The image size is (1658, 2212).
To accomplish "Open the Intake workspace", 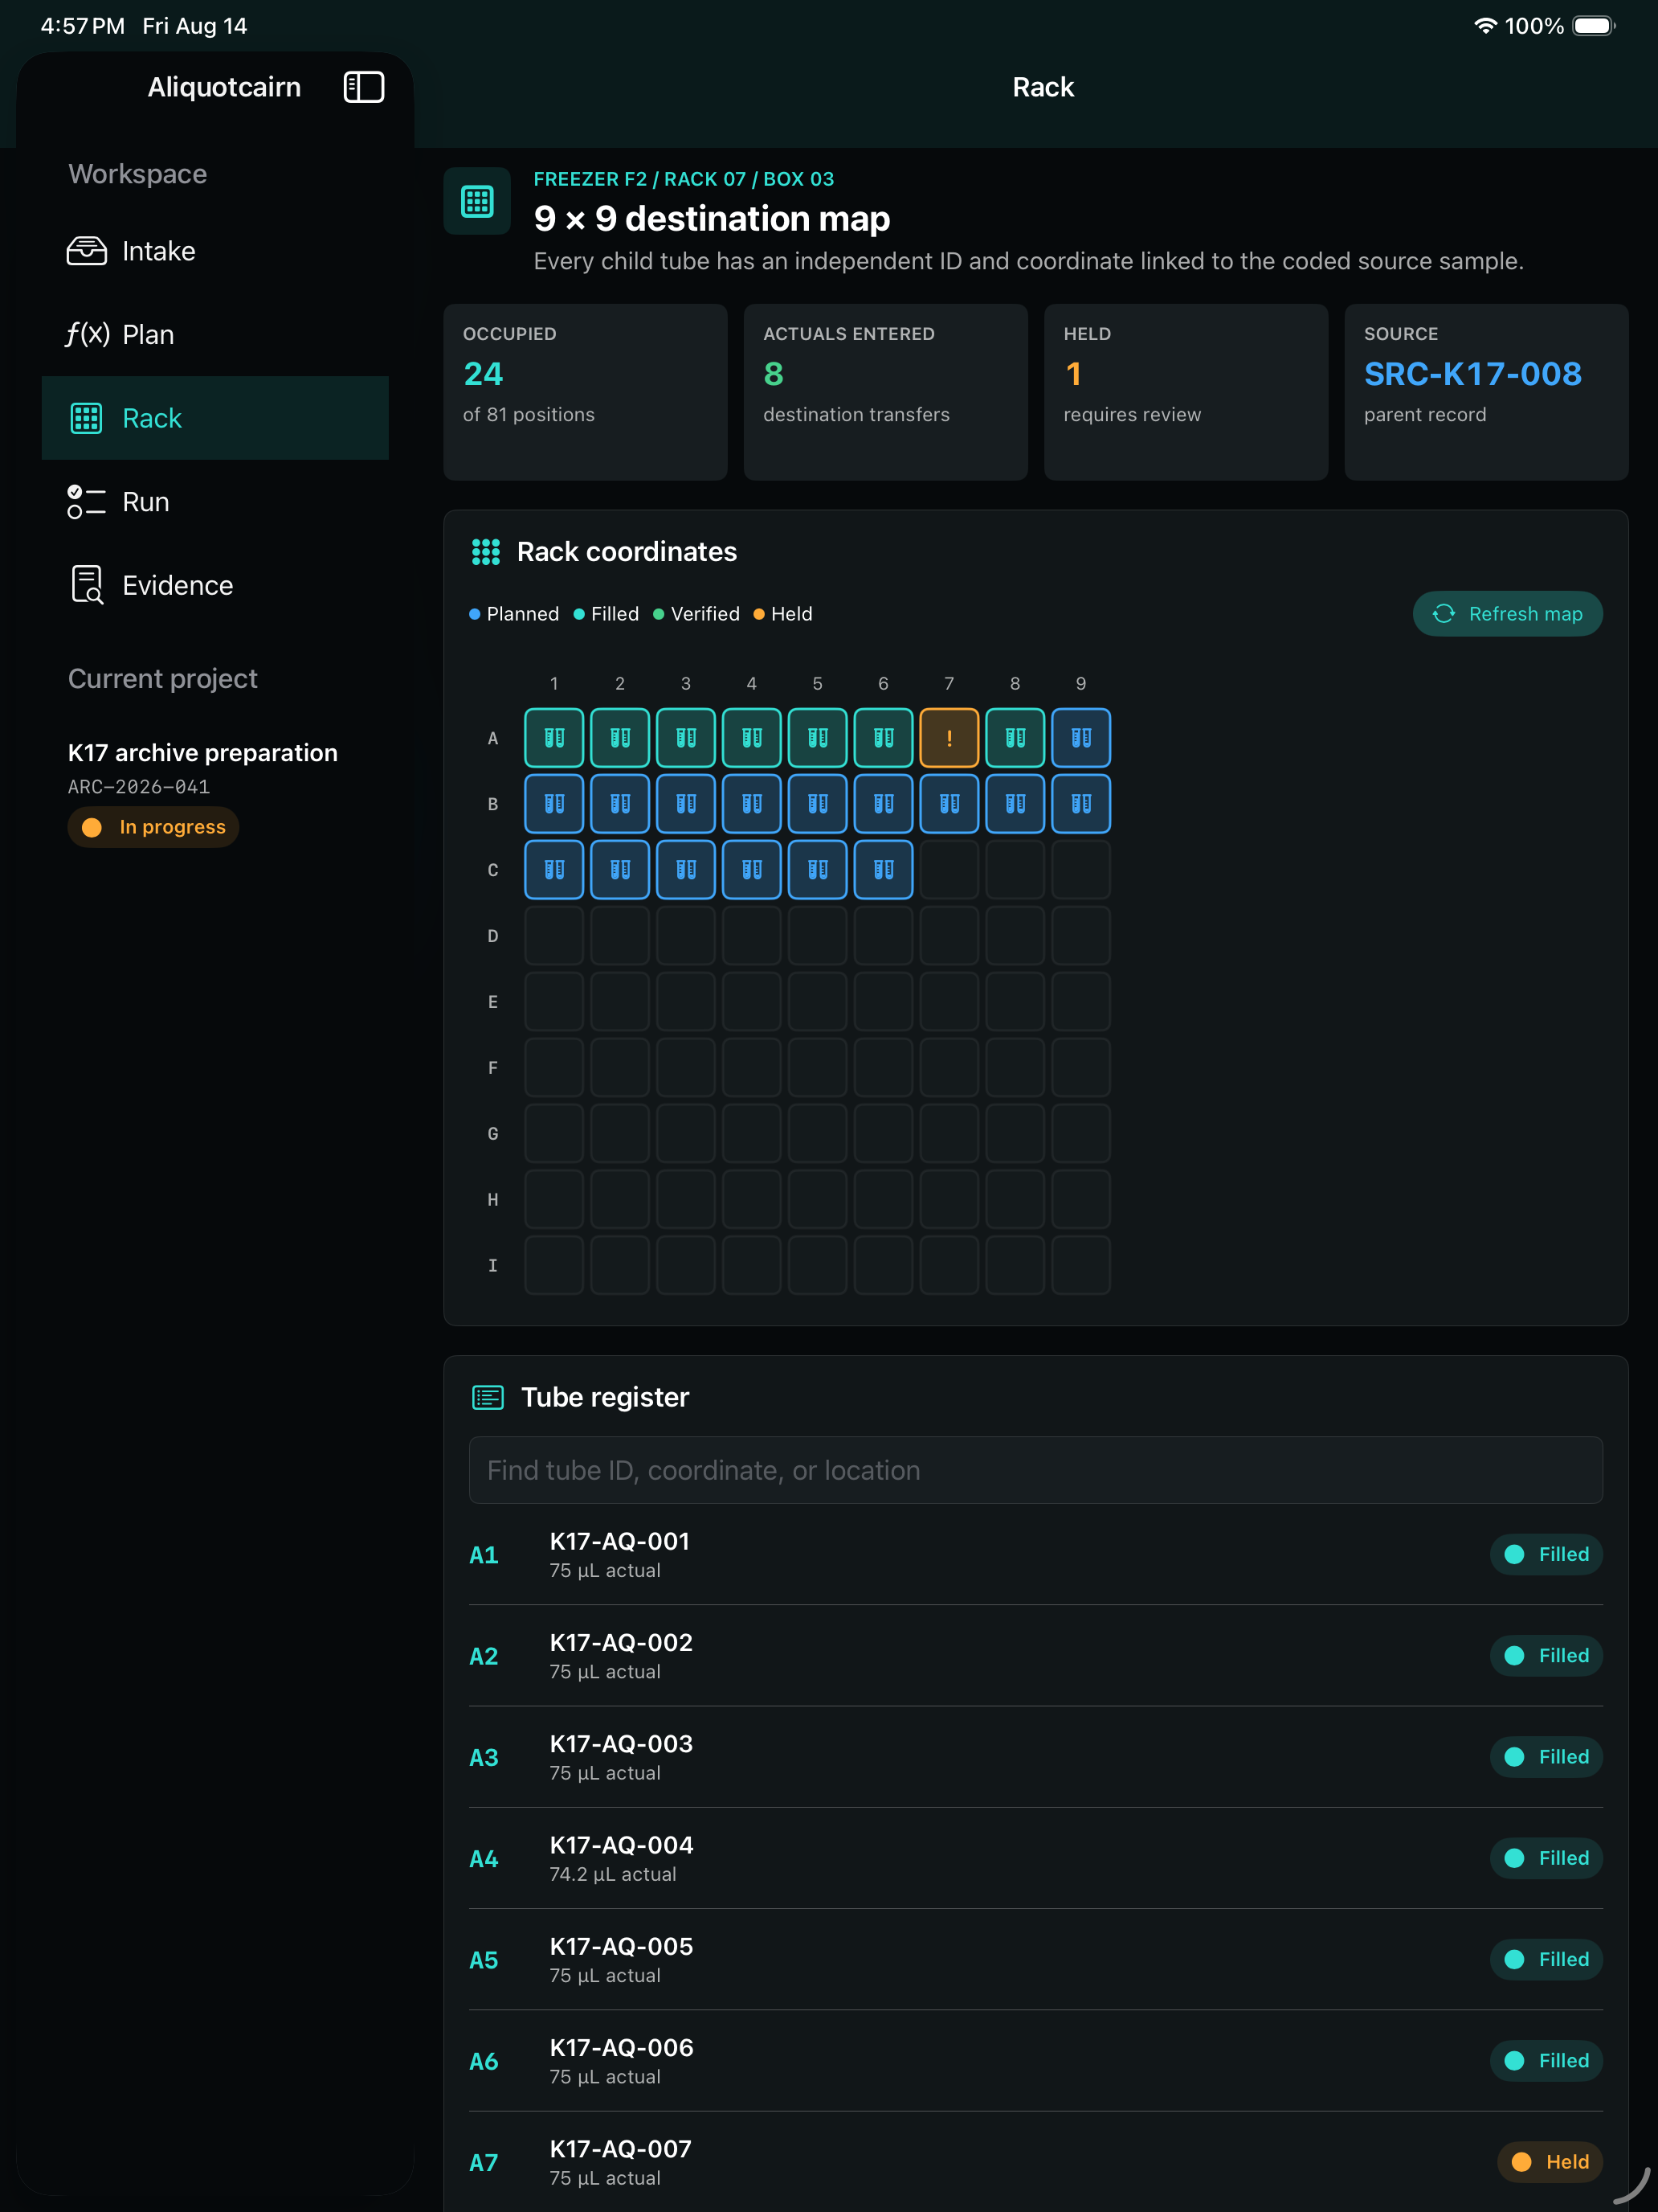I will [x=214, y=251].
